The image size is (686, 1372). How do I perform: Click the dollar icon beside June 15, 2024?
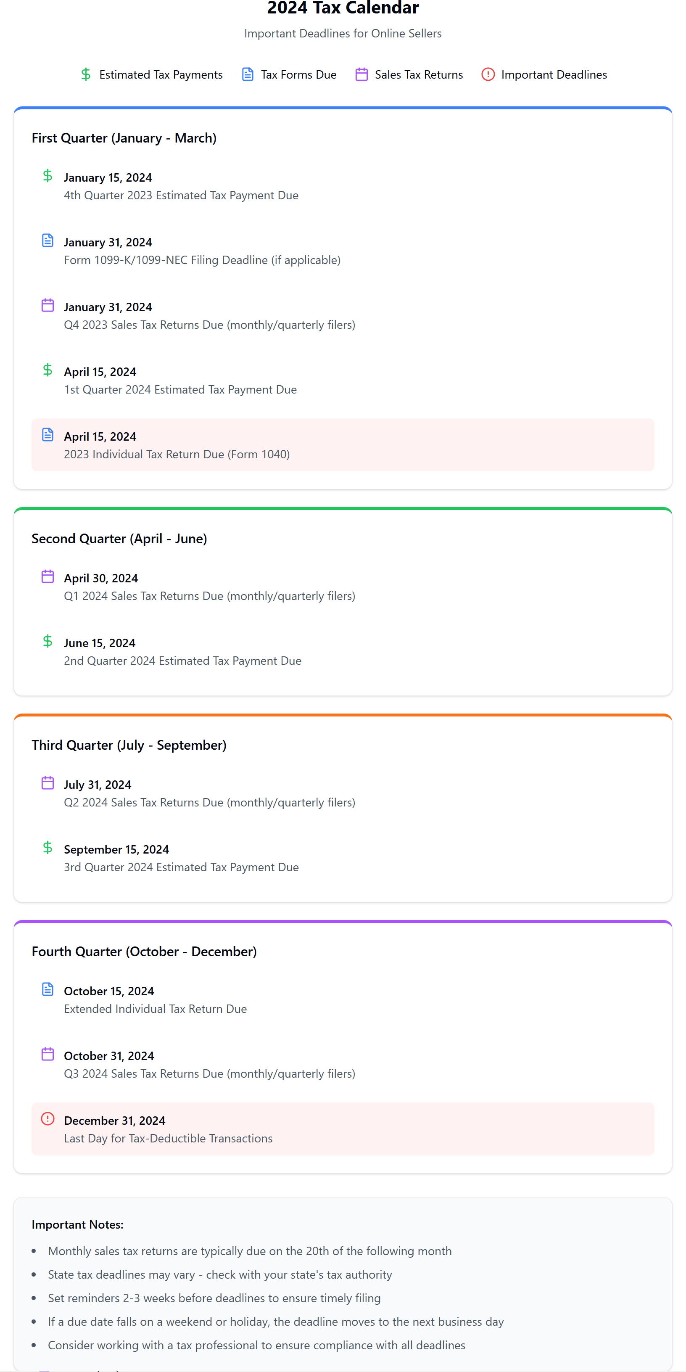pyautogui.click(x=47, y=641)
